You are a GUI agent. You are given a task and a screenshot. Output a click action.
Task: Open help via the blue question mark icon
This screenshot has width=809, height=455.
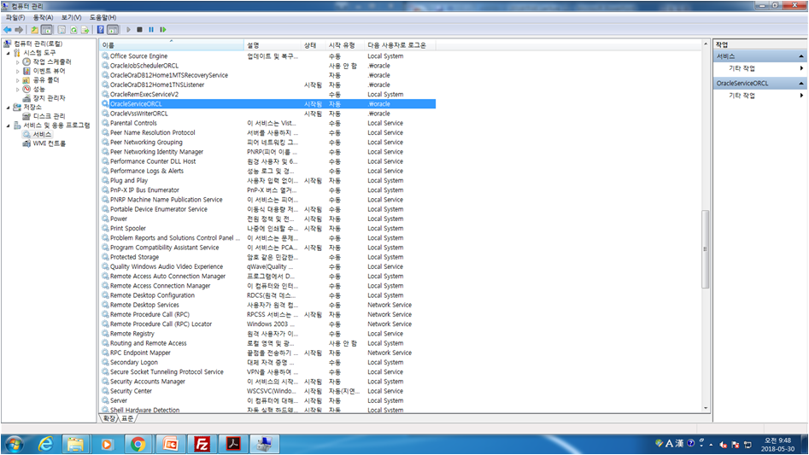click(x=101, y=30)
